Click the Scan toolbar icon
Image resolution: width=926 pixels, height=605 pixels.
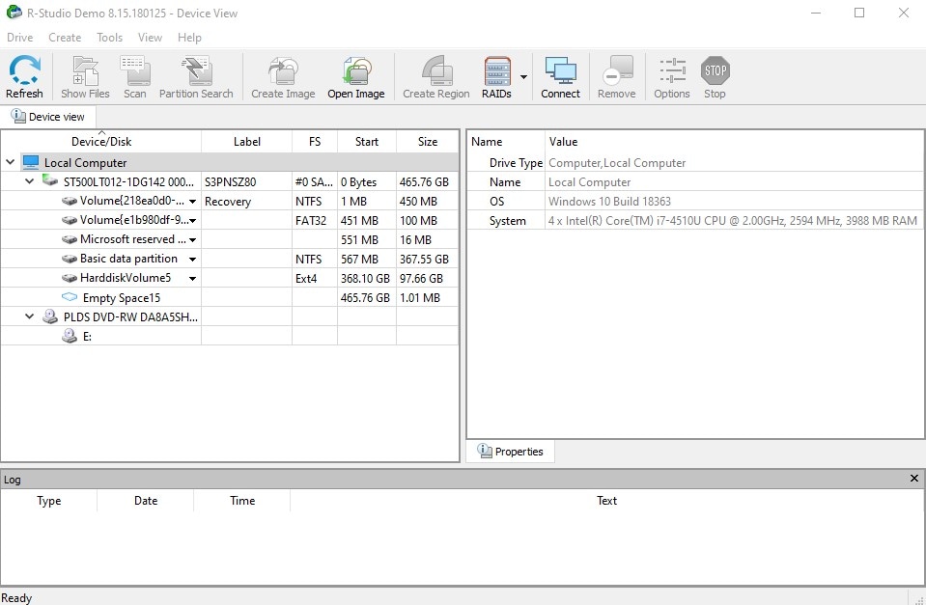pos(134,70)
